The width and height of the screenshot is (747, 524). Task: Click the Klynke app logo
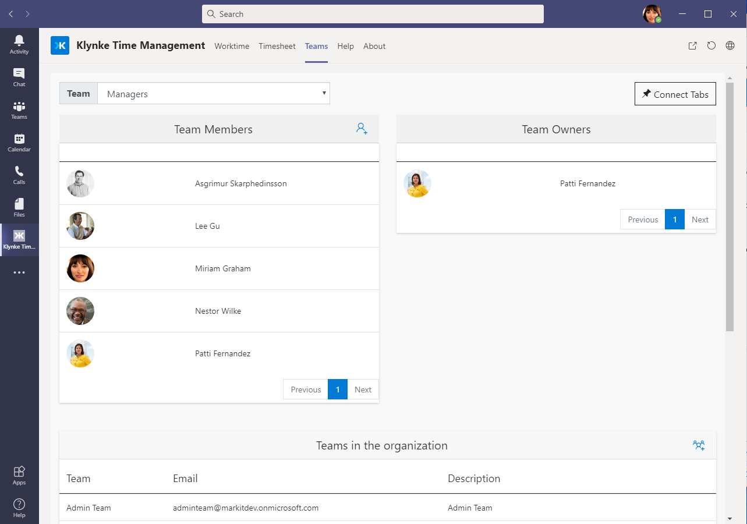click(60, 45)
